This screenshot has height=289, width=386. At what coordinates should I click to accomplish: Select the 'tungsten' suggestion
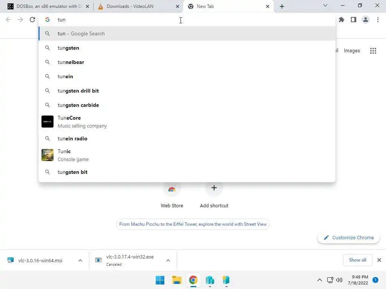[x=187, y=48]
